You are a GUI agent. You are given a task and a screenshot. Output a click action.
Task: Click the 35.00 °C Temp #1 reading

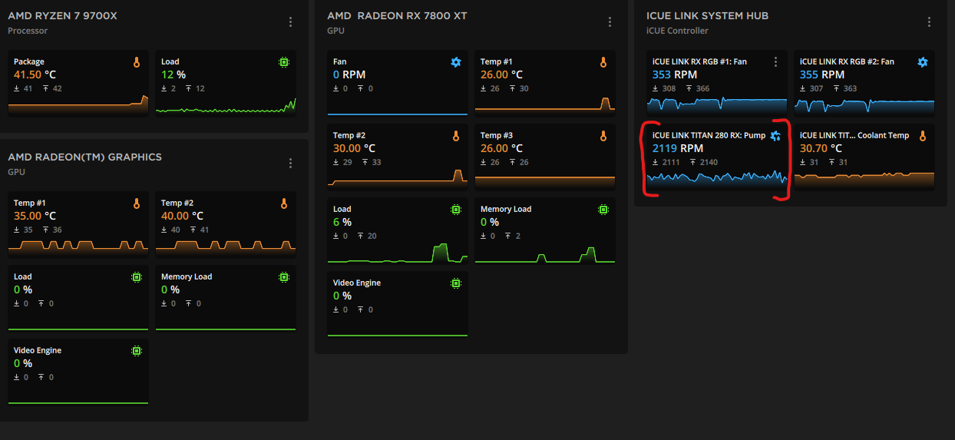pyautogui.click(x=35, y=216)
